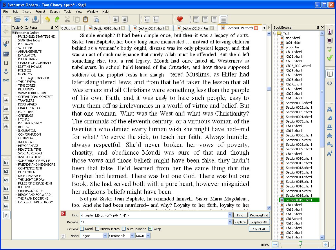336x250 pixels.
Task: Switch to Section0017.xhtml tab
Action: click(151, 28)
